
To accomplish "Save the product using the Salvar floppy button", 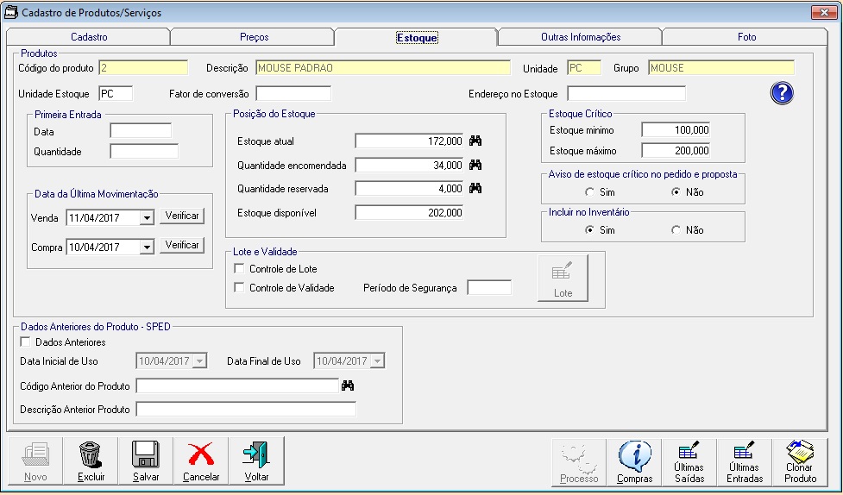I will [146, 461].
